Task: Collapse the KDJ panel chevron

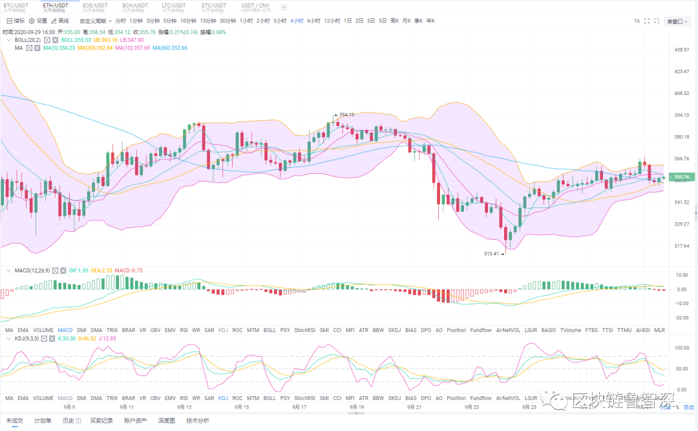Action: click(8, 339)
